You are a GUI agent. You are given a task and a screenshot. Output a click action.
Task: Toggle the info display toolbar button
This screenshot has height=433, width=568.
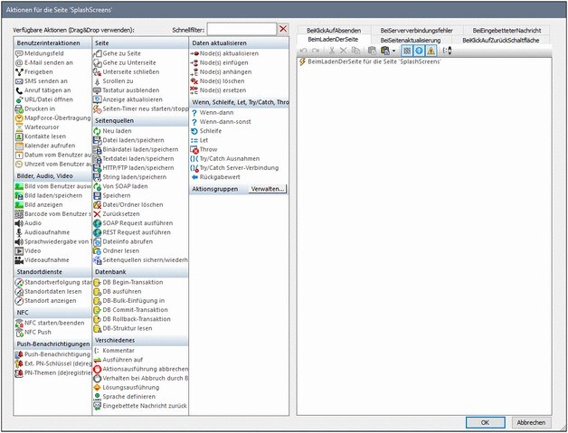click(419, 52)
